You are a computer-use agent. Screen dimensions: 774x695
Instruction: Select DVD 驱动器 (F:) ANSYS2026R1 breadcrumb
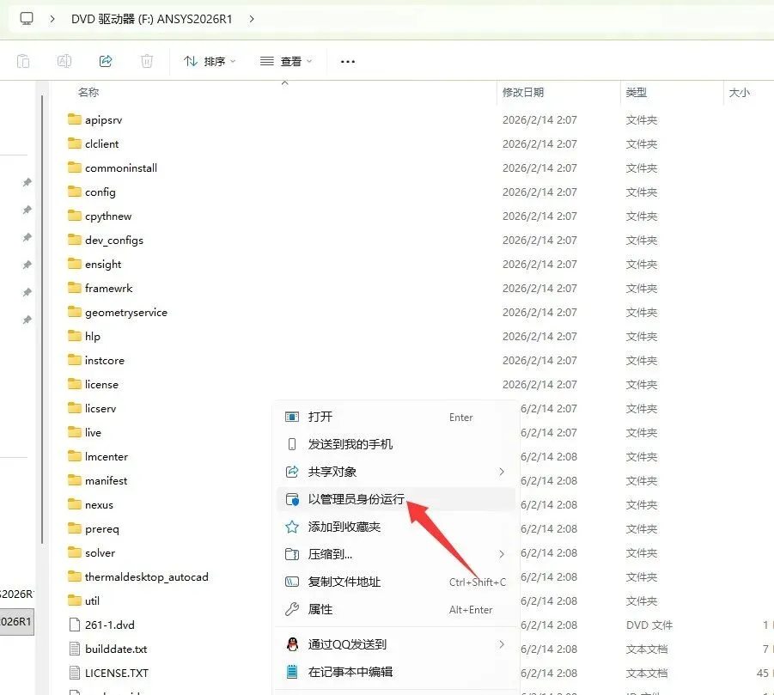[x=151, y=19]
